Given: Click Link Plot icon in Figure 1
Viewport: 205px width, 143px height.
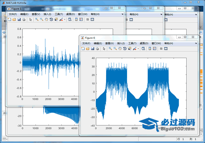Looking at the screenshot, I should click(70, 19).
